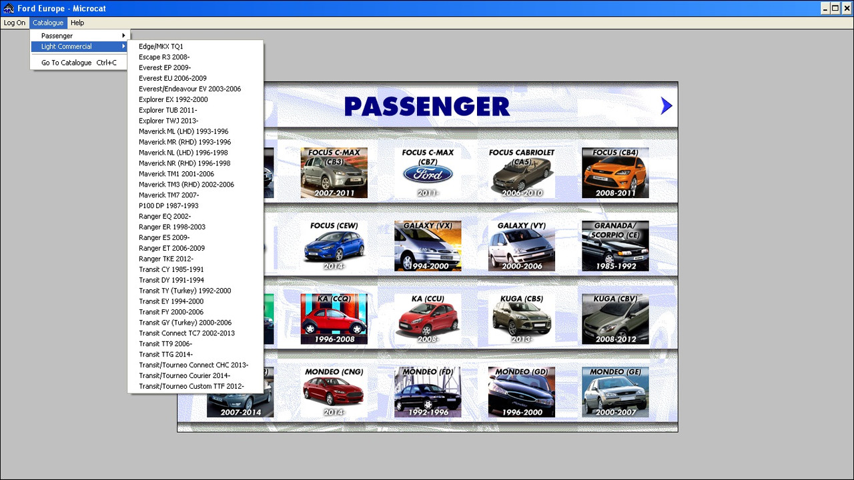Select Galaxy (VX) 1994-2000 thumbnail
This screenshot has width=854, height=480.
pos(428,246)
